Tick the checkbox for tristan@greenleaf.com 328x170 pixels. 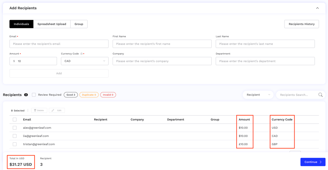14,144
